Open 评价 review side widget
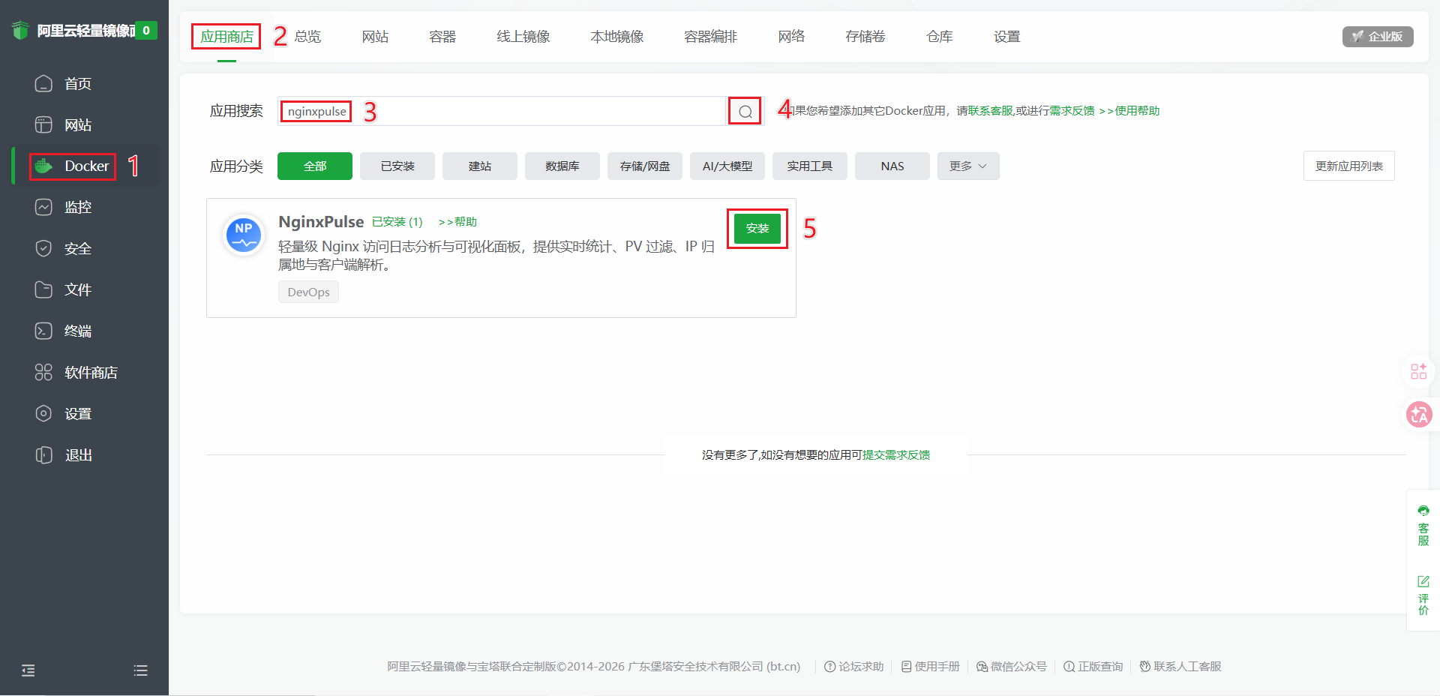This screenshot has height=696, width=1440. [x=1423, y=595]
